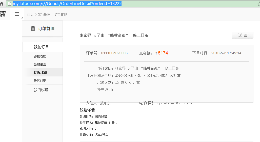Click email sysfwlzxnxd@sina.com
The width and height of the screenshot is (260, 142).
tap(175, 103)
